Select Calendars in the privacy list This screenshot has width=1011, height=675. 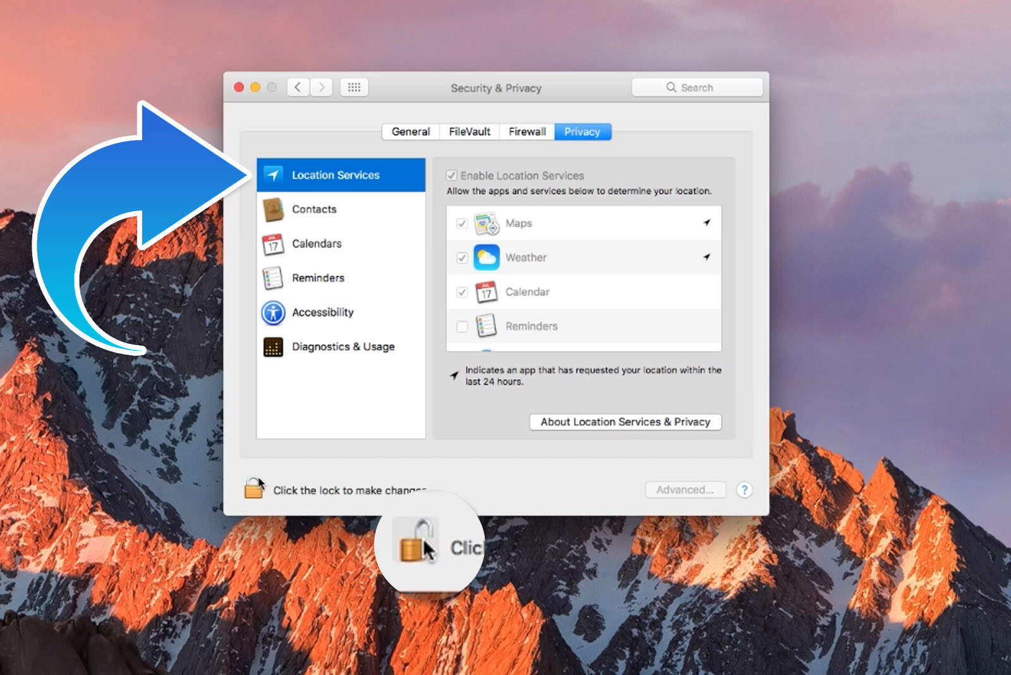tap(316, 243)
